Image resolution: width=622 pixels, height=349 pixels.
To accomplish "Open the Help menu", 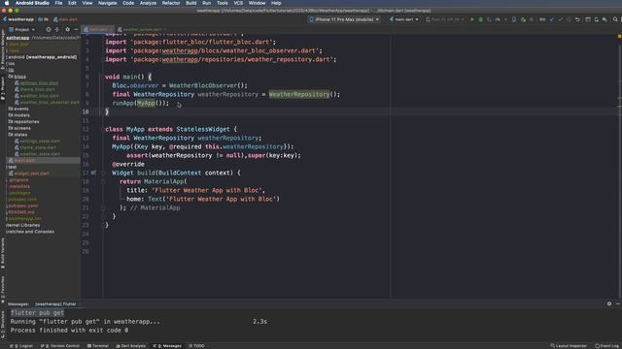I will pos(276,3).
